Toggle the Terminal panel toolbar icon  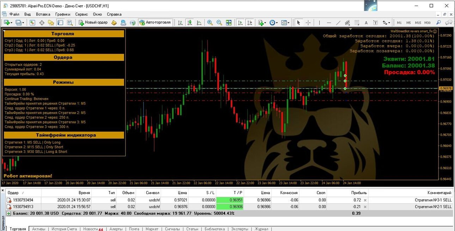coord(60,23)
